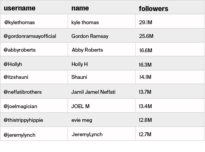Click the followers column header
This screenshot has height=152, width=205.
(153, 9)
